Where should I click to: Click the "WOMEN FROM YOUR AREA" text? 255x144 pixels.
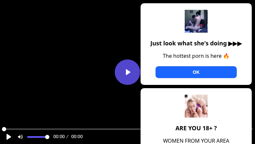196,141
